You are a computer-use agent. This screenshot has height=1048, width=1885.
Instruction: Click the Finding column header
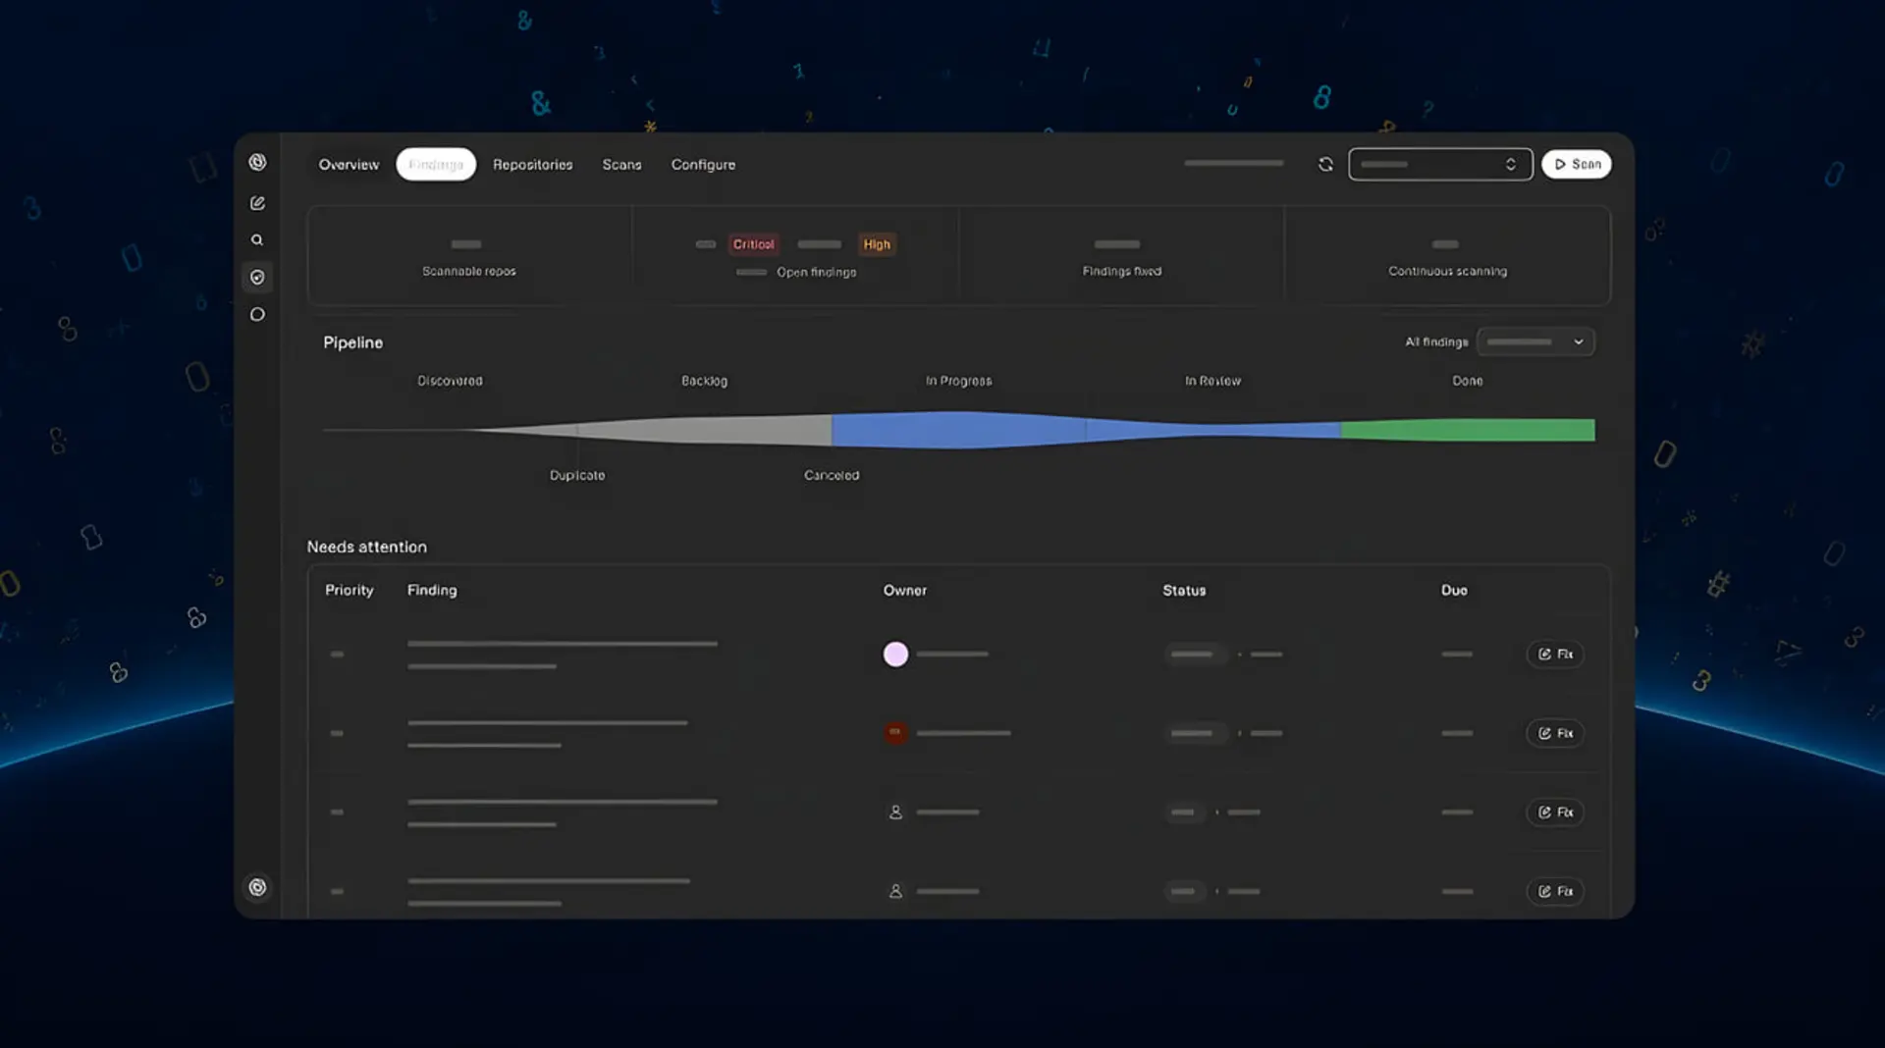pos(432,590)
